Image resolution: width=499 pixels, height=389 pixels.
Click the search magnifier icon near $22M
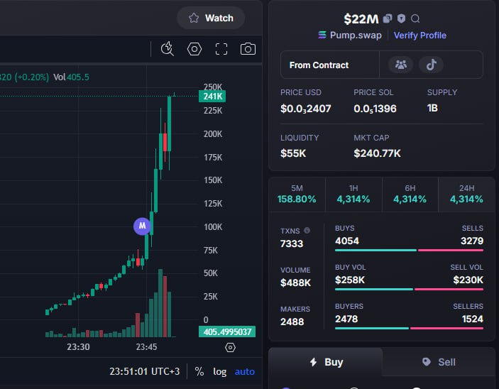click(415, 18)
